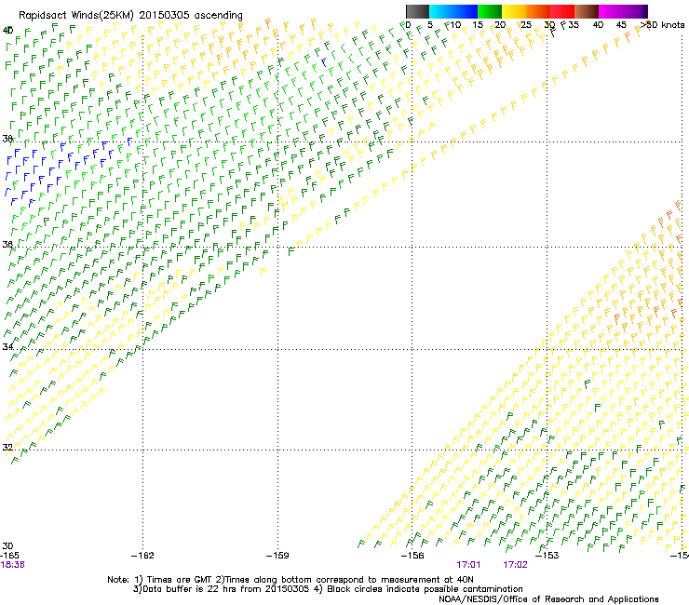Click the NOAA/NESDIS credit text
689x605 pixels.
(548, 599)
